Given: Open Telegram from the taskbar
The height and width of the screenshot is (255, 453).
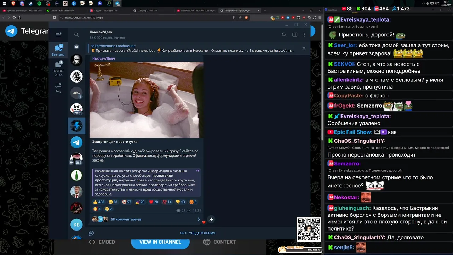Looking at the screenshot, I should [x=117, y=3].
